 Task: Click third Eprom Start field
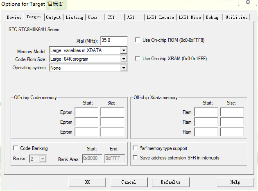tap(86, 132)
